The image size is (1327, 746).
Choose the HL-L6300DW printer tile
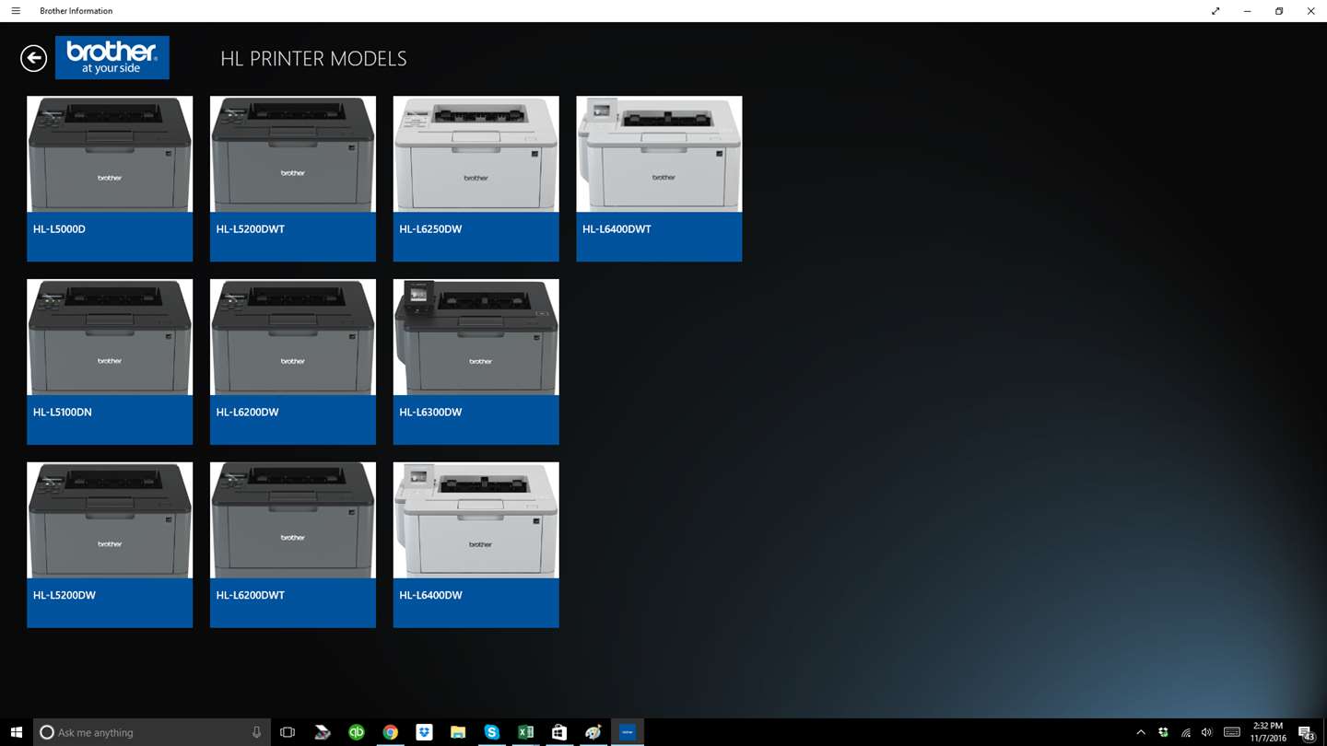[476, 362]
